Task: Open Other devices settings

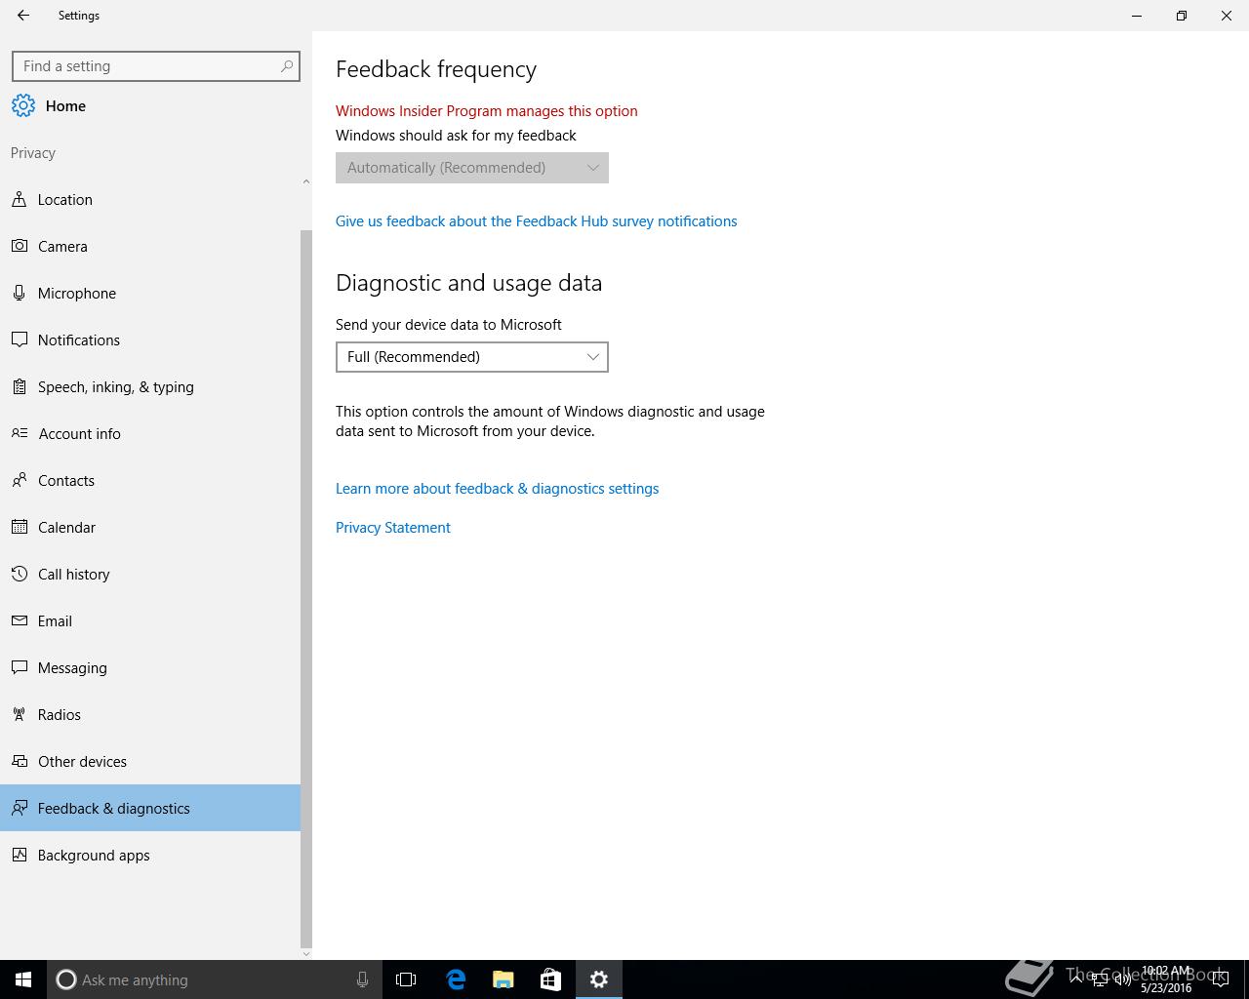Action: click(x=150, y=761)
